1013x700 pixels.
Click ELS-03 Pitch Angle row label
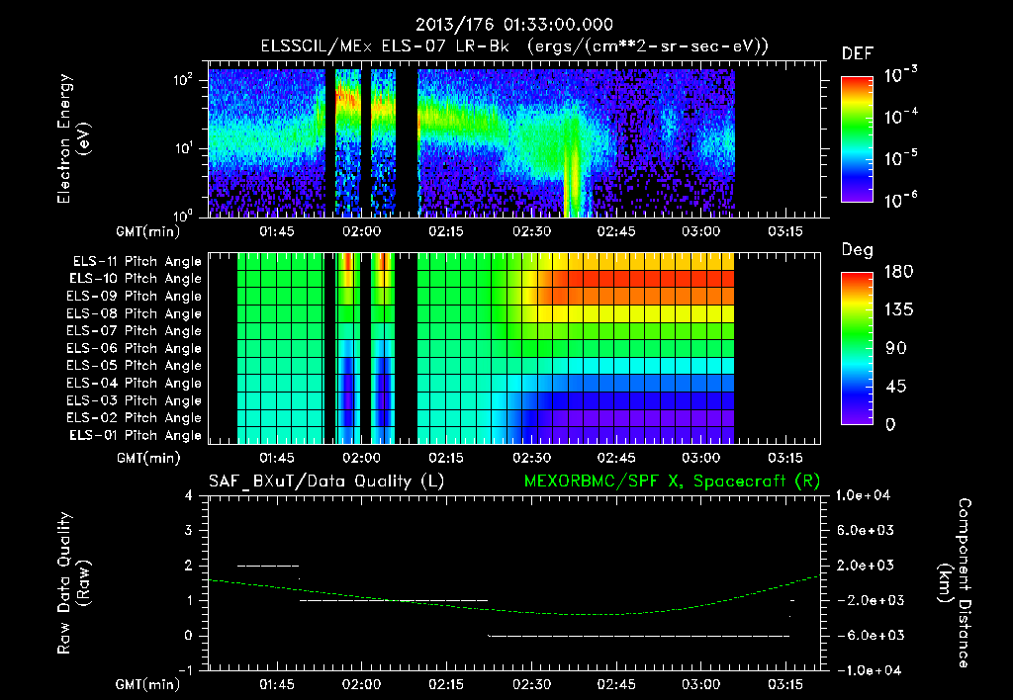(134, 400)
